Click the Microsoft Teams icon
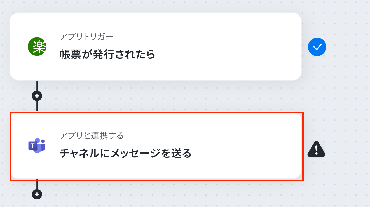Viewport: 370px width, 207px height. point(37,145)
